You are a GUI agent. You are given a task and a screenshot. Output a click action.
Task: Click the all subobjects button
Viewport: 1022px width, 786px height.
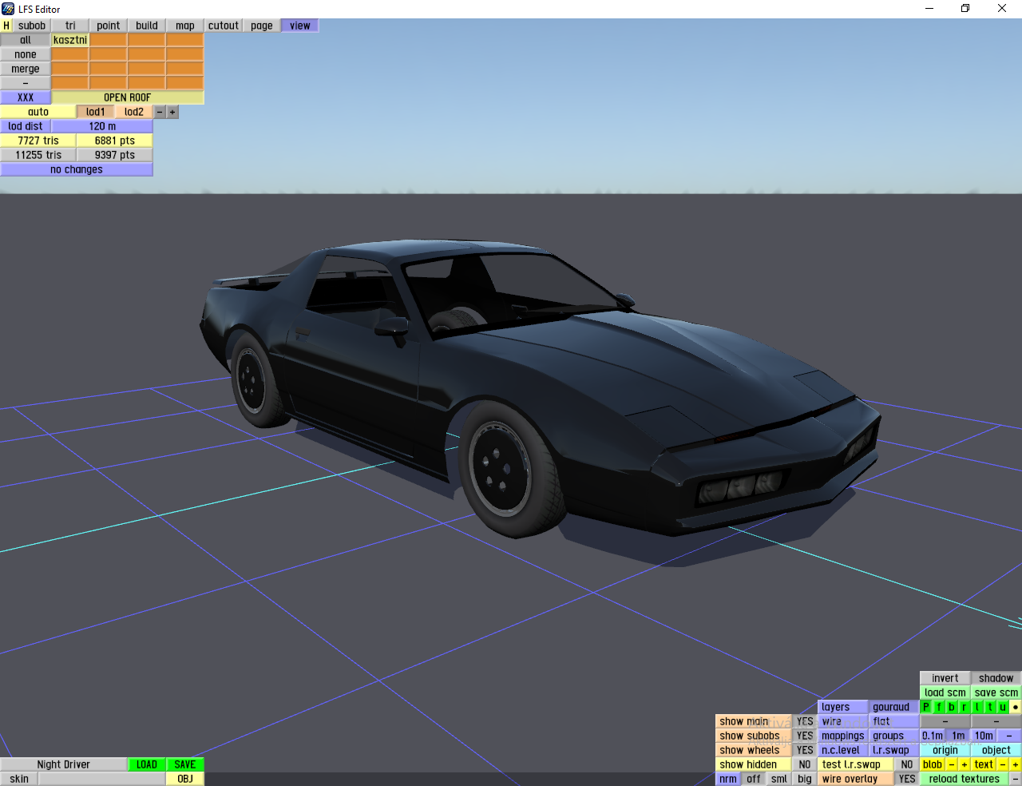[26, 40]
